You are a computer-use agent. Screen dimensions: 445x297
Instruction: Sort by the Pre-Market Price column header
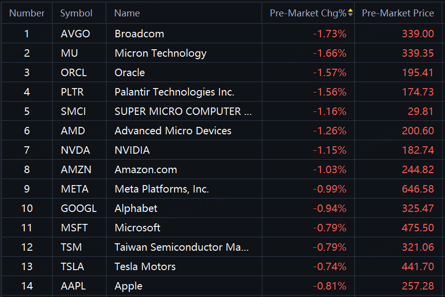click(398, 13)
